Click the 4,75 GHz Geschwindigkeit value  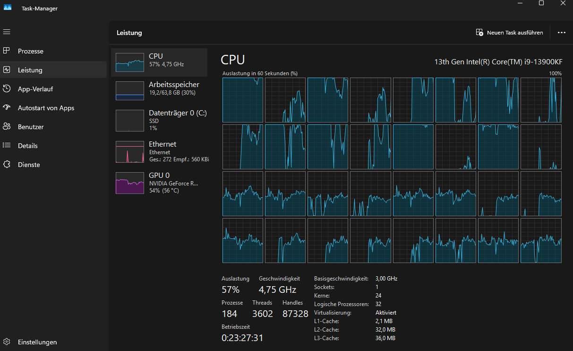click(x=277, y=290)
